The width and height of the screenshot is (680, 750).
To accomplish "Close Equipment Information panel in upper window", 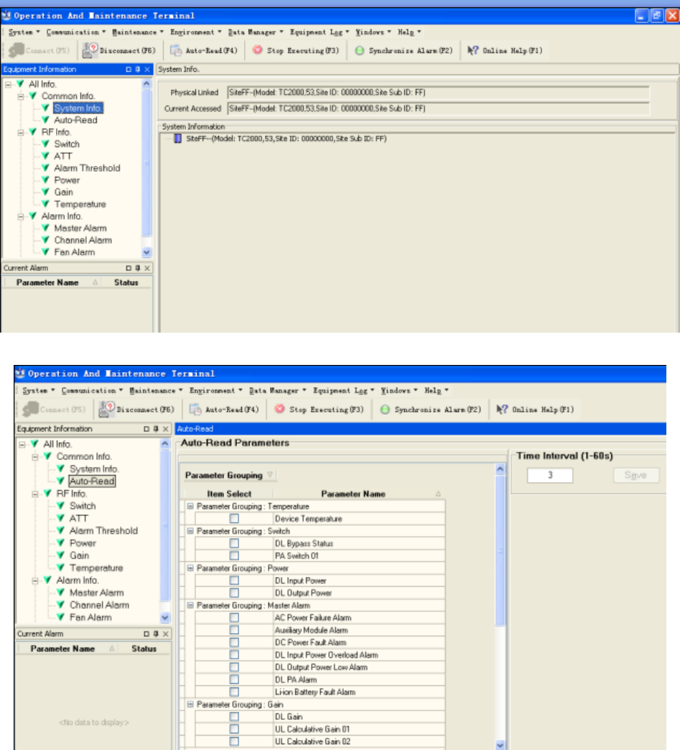I will pyautogui.click(x=147, y=70).
